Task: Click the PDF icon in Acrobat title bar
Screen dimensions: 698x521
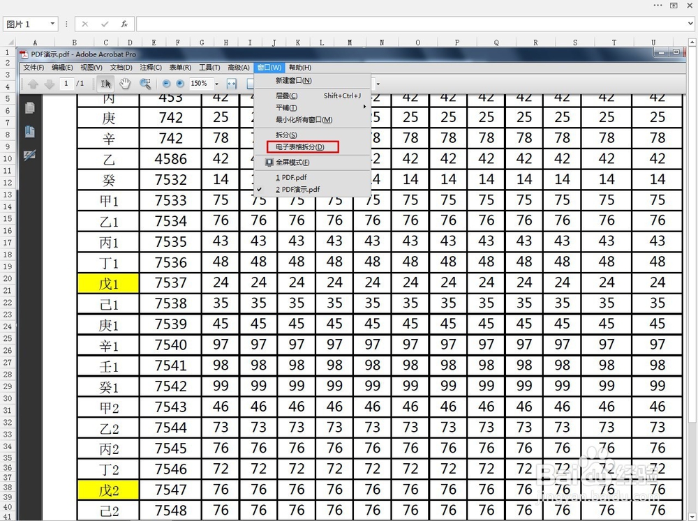Action: pos(24,54)
